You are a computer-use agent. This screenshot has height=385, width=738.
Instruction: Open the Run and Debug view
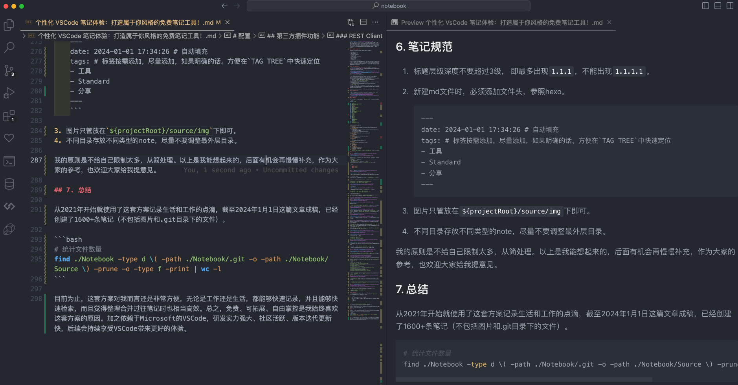pos(9,93)
